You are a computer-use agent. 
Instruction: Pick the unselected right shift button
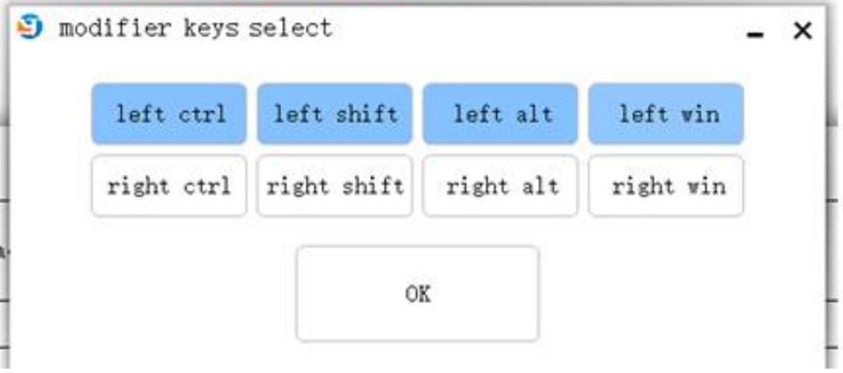334,186
